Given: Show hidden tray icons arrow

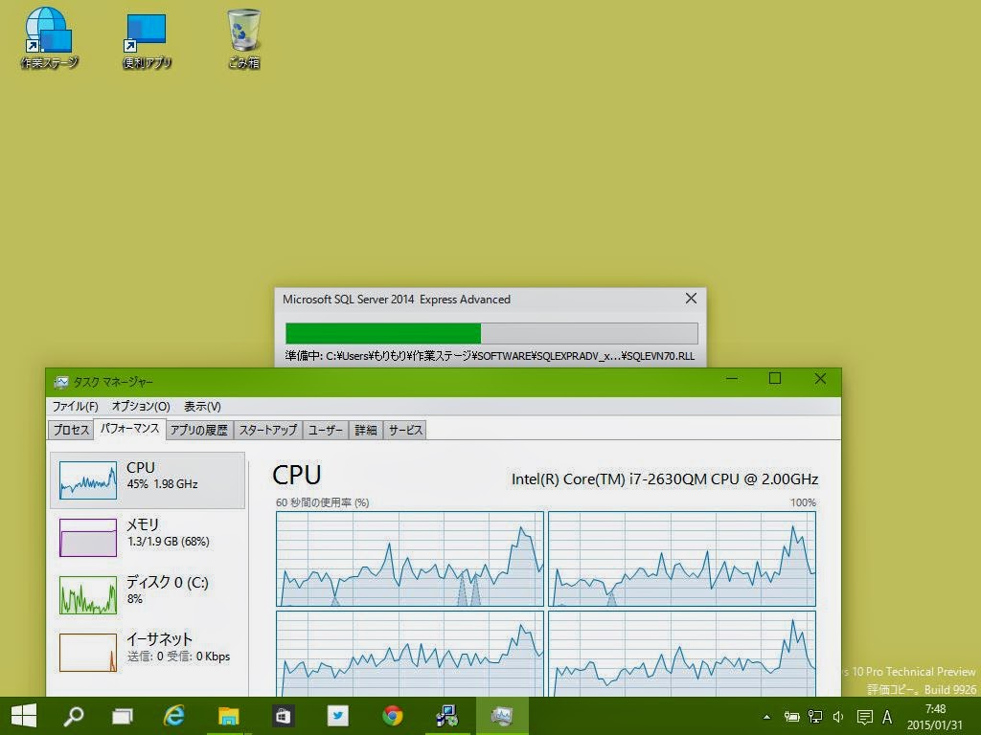Looking at the screenshot, I should click(766, 717).
